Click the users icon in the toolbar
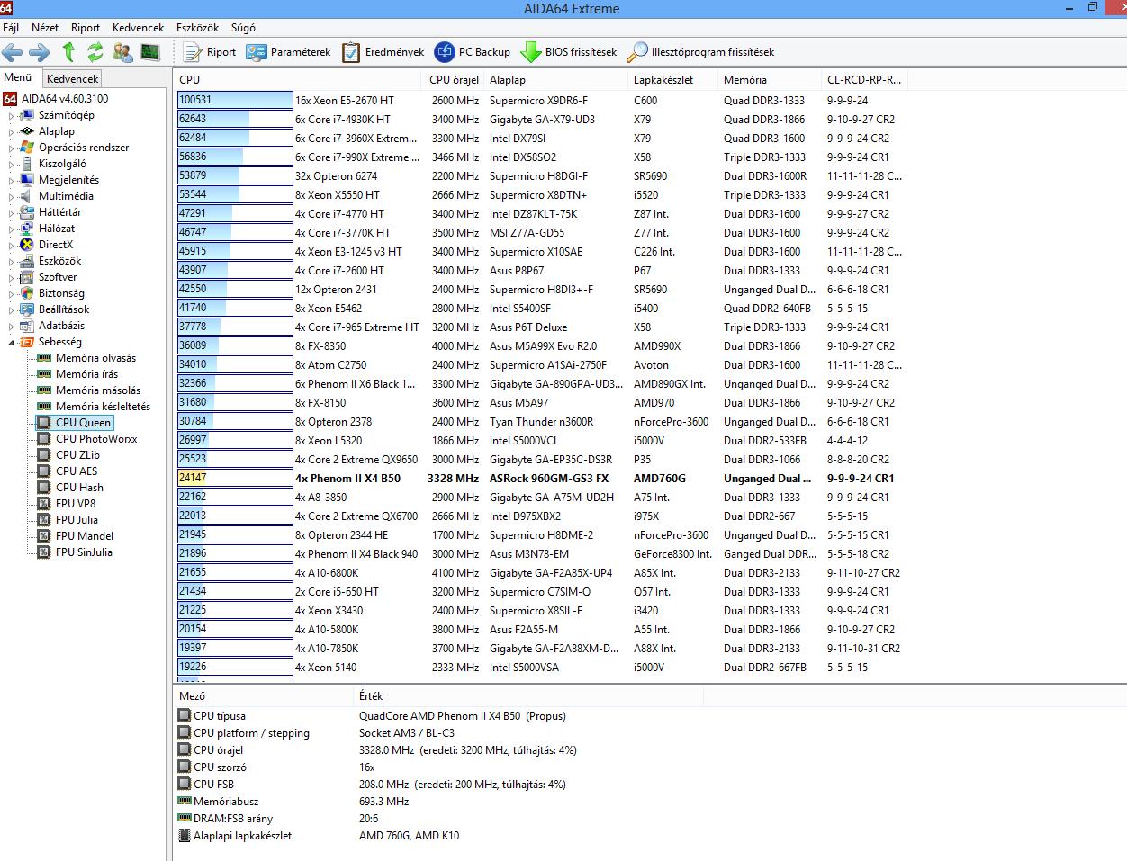Viewport: 1127px width, 861px height. click(122, 52)
